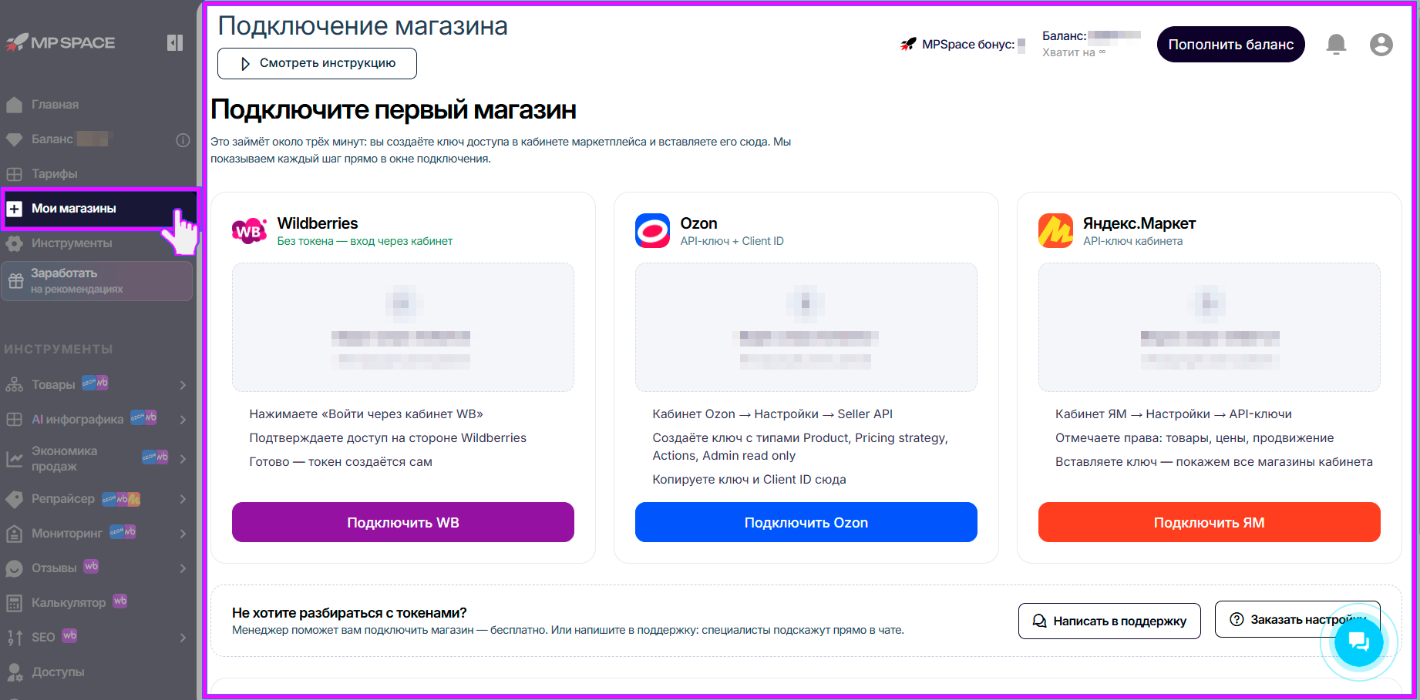Viewport: 1420px width, 700px height.
Task: Click the Доступы user-key icon
Action: 14,672
